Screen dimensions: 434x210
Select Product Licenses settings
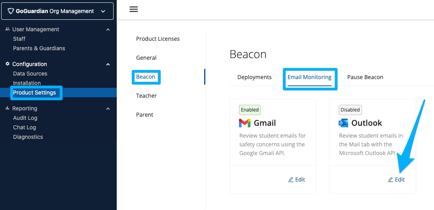pos(158,39)
